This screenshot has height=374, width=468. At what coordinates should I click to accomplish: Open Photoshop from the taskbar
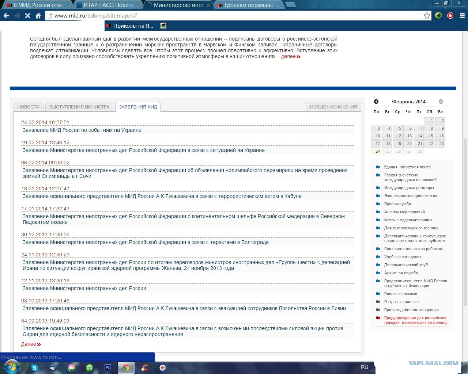point(108,367)
